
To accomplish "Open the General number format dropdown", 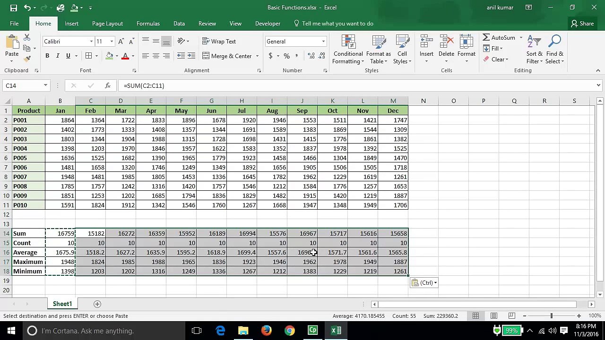I will click(x=323, y=42).
